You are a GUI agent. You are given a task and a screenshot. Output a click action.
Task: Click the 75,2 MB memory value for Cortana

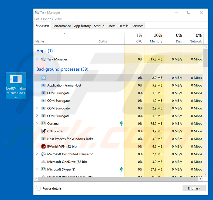156,123
